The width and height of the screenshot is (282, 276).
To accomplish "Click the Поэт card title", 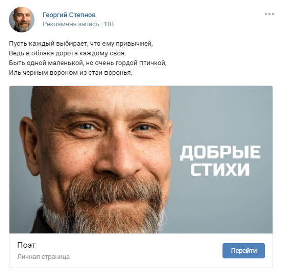I will click(x=26, y=245).
